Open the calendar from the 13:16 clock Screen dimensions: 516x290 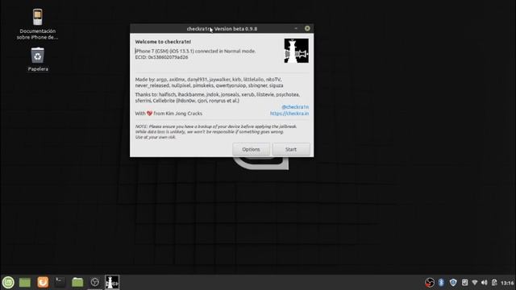click(x=507, y=283)
